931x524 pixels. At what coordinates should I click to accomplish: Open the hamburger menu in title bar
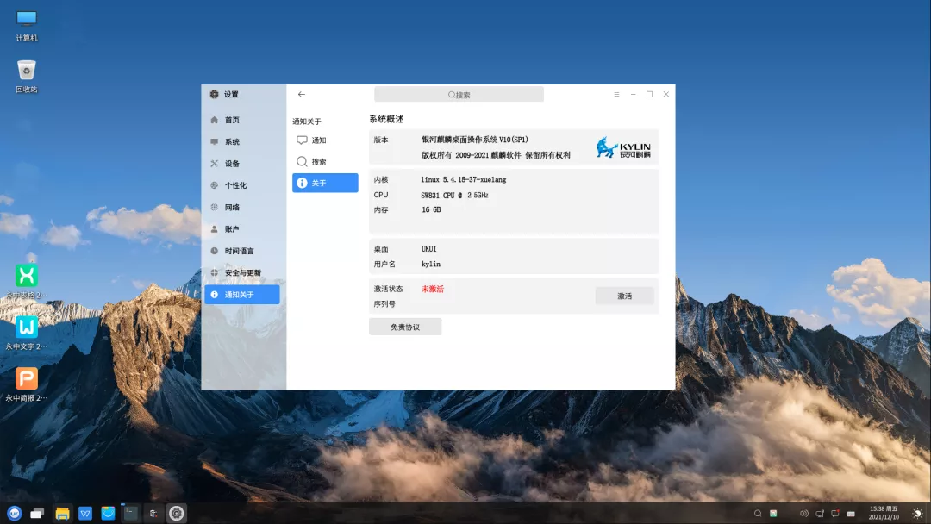[x=616, y=94]
